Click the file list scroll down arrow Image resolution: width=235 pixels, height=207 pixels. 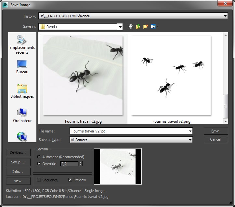pyautogui.click(x=226, y=121)
